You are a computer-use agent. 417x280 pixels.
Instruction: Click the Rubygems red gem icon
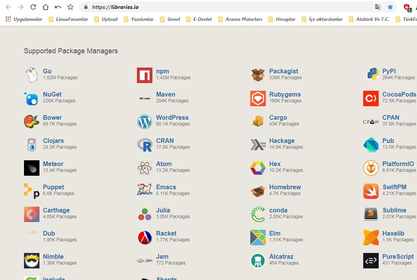point(258,98)
